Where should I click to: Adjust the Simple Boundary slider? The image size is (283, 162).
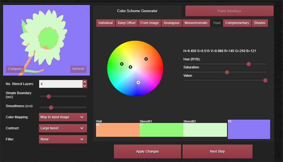coord(49,96)
